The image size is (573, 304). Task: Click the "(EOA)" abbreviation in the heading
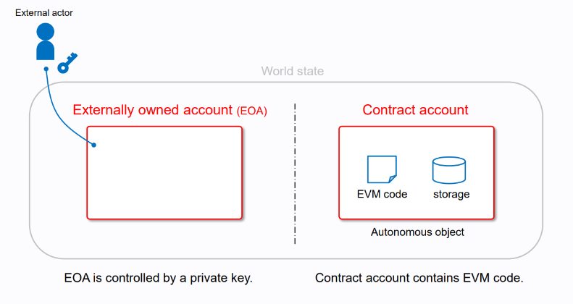tap(252, 111)
